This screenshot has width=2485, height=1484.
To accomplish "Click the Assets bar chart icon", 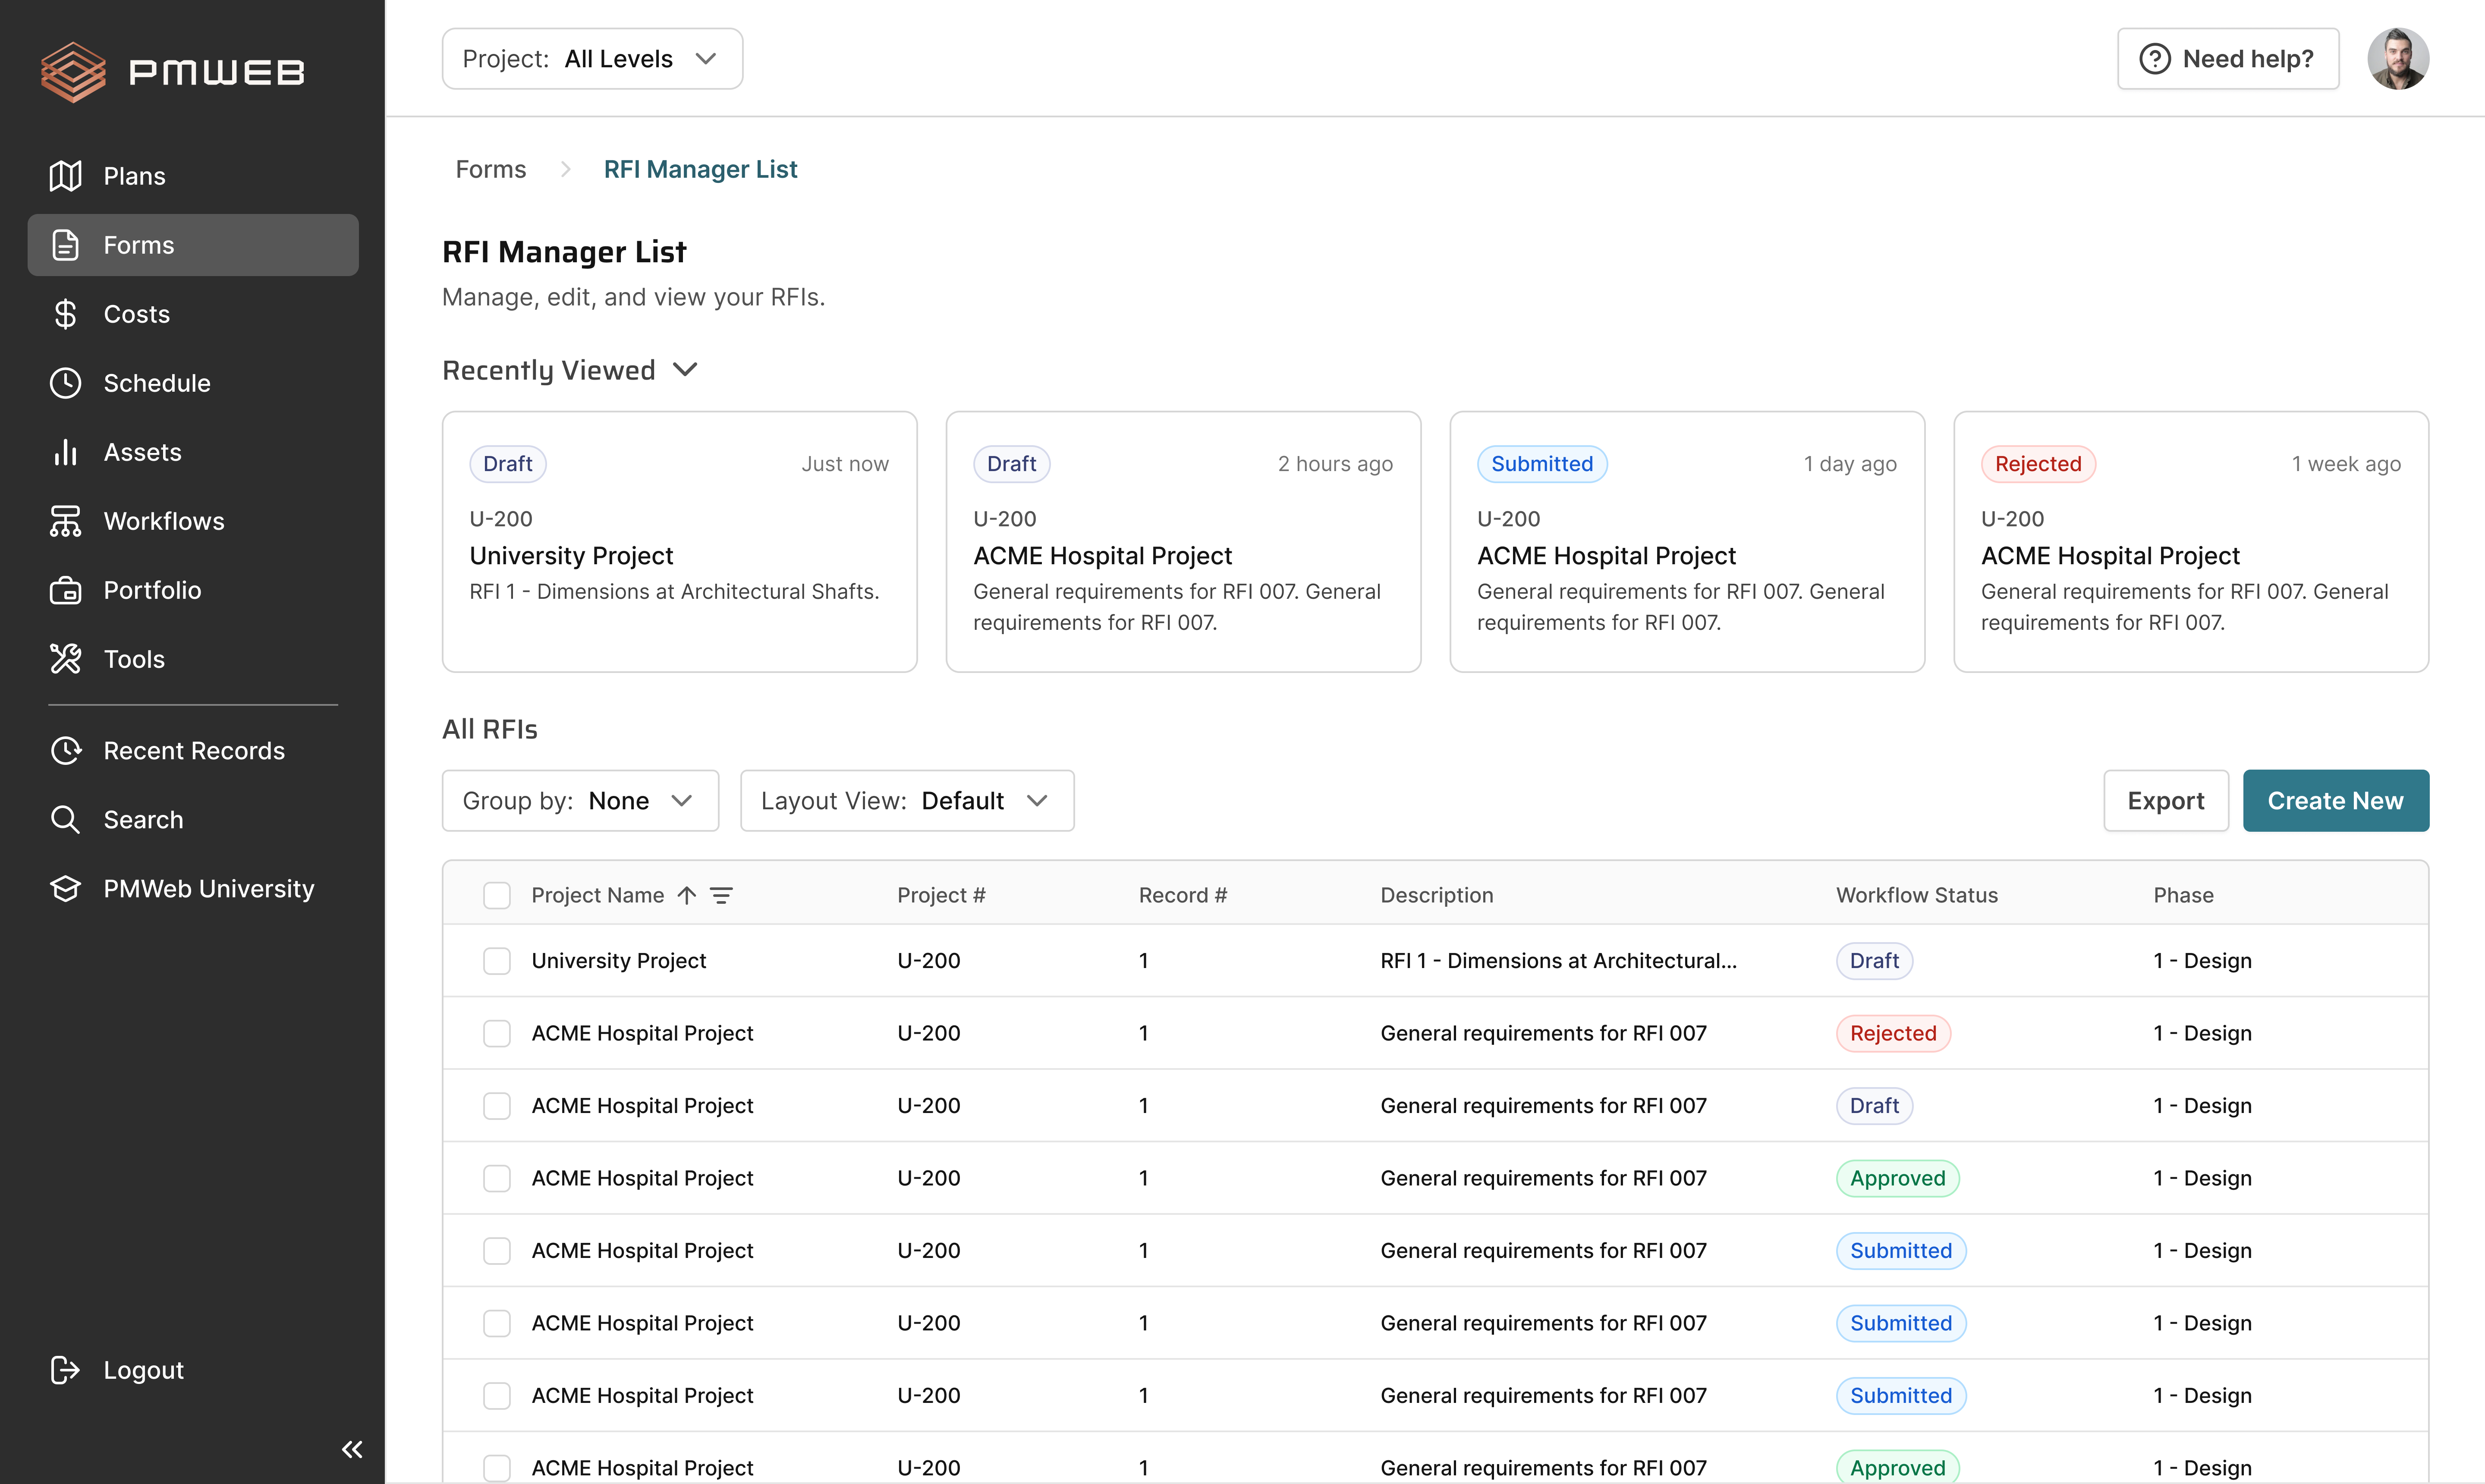I will 66,452.
